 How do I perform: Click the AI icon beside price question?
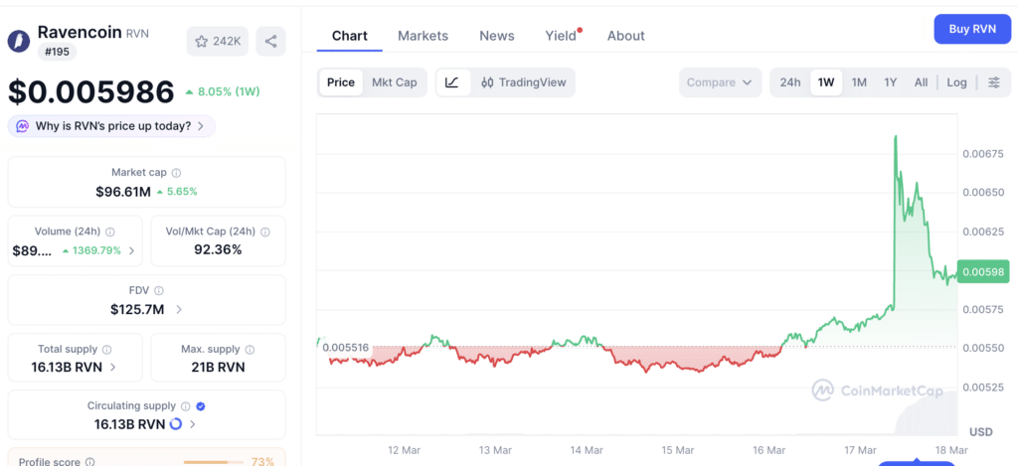22,126
